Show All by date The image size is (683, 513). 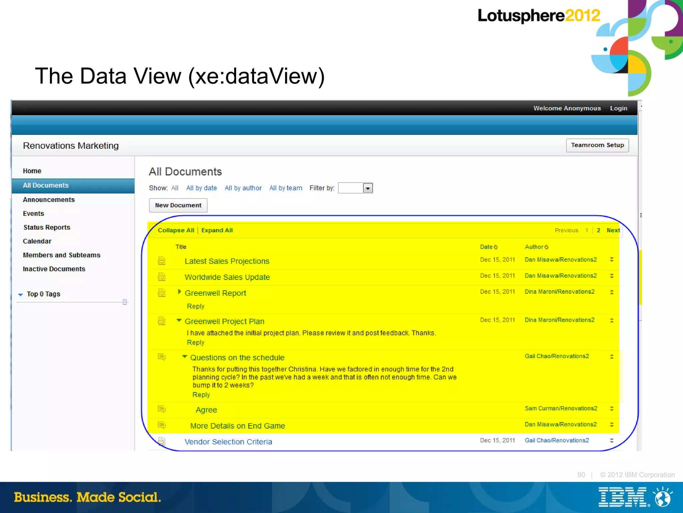click(x=201, y=188)
